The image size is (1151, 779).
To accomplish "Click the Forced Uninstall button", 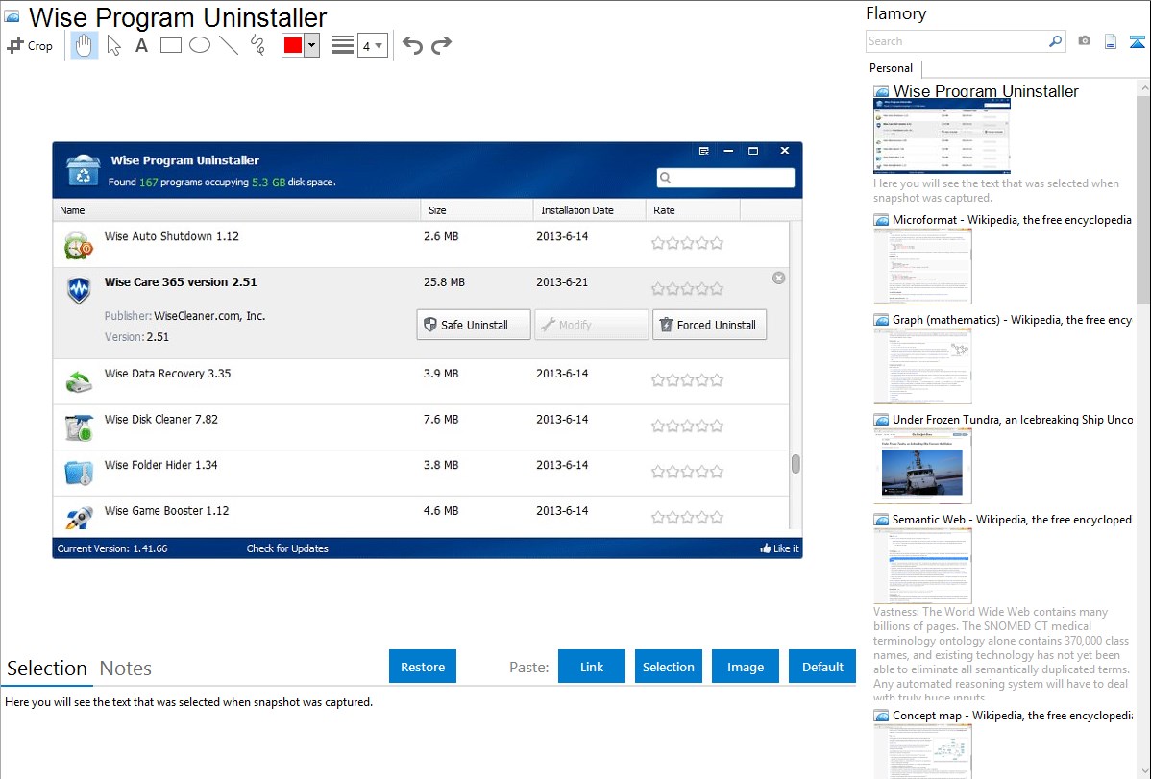I will tap(709, 325).
